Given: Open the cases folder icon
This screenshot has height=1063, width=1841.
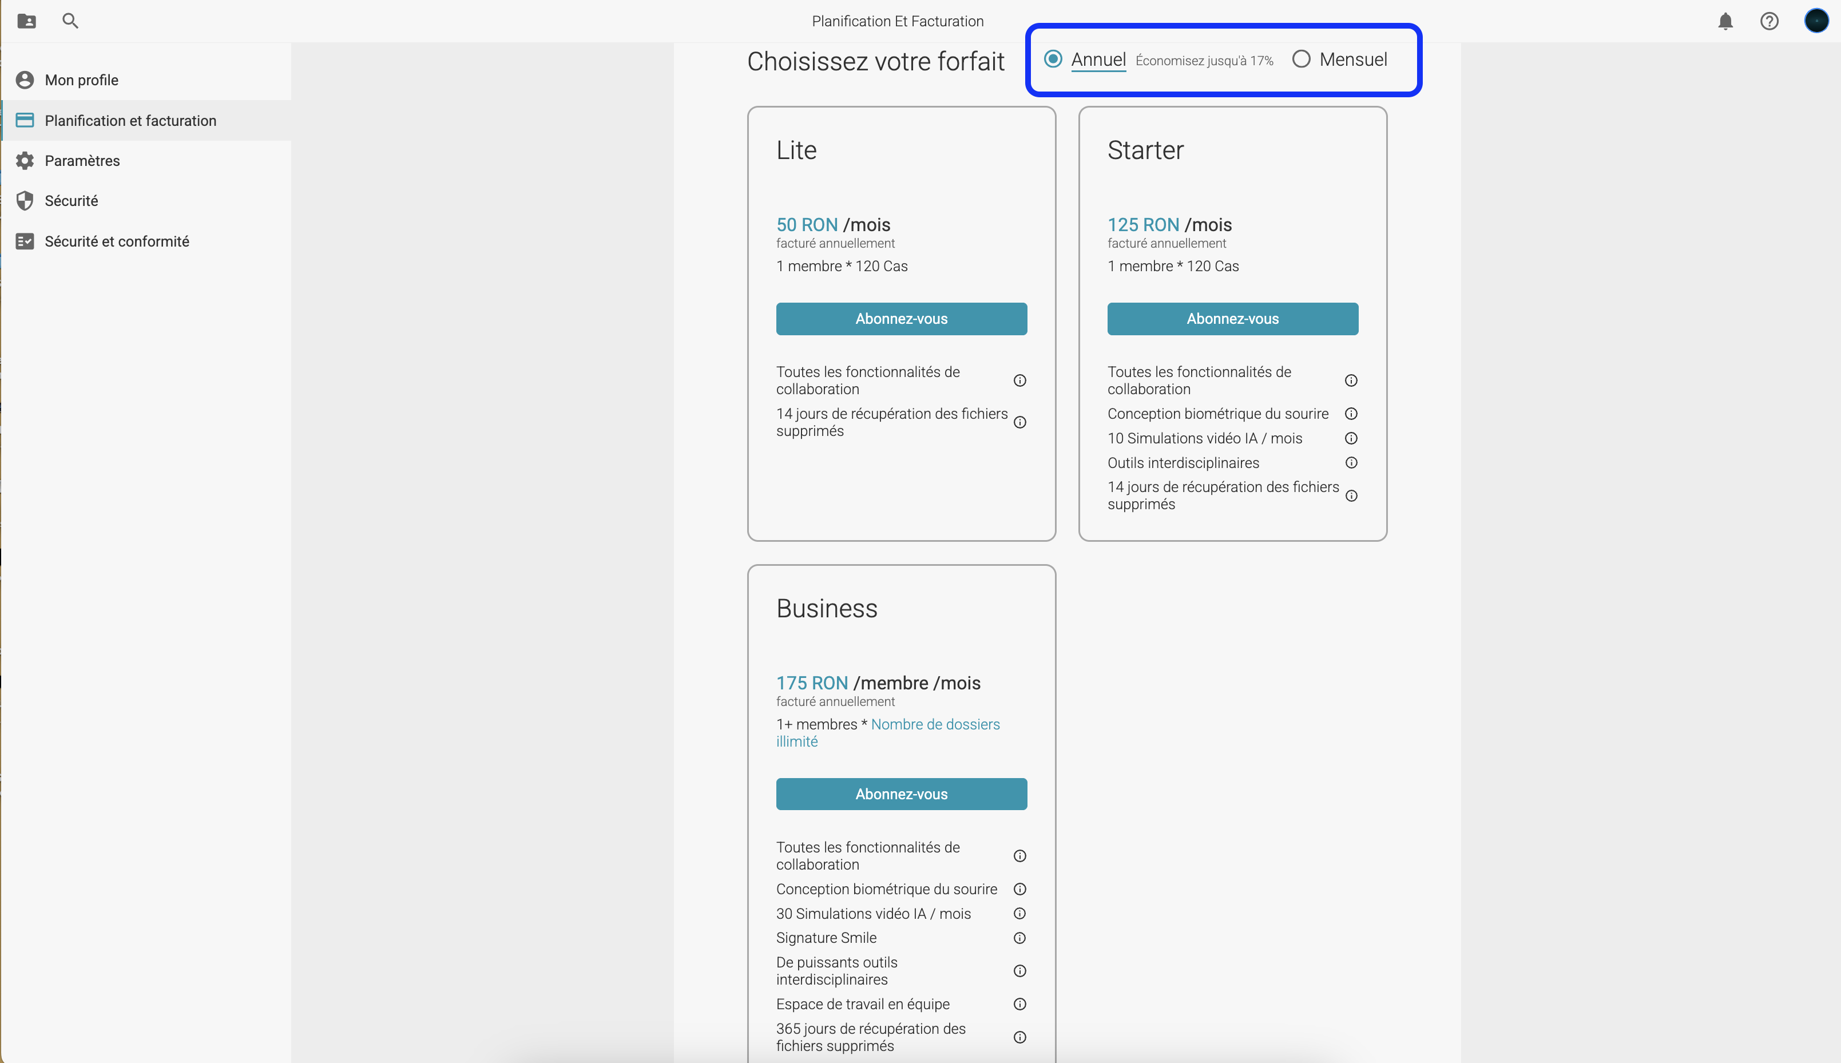Looking at the screenshot, I should pos(26,21).
